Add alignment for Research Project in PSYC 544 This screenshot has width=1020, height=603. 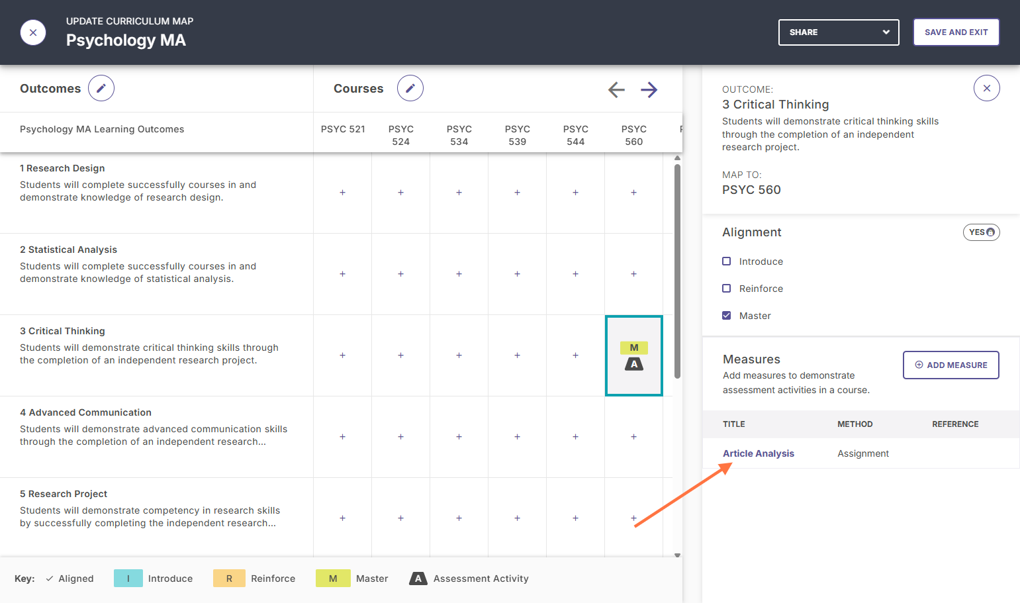[x=575, y=518]
